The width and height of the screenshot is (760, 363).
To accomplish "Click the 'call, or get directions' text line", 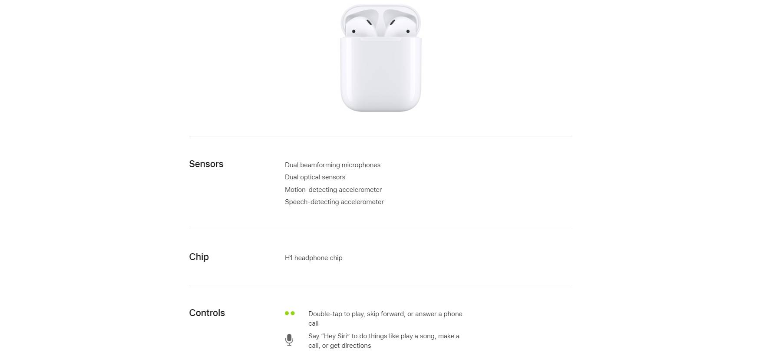I will [x=339, y=346].
